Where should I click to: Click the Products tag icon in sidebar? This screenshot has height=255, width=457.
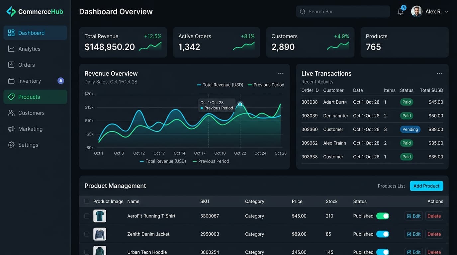pos(11,97)
